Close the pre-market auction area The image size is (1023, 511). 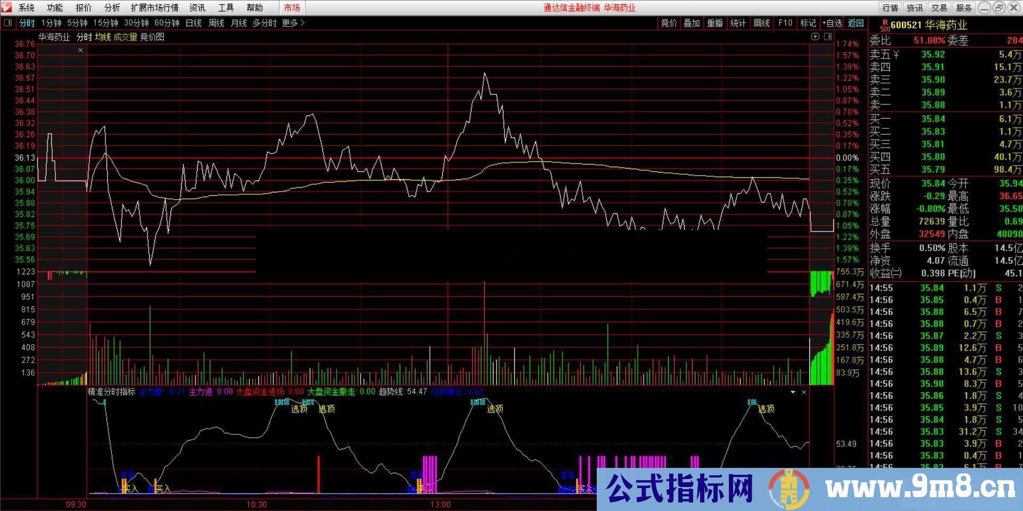pos(80,50)
